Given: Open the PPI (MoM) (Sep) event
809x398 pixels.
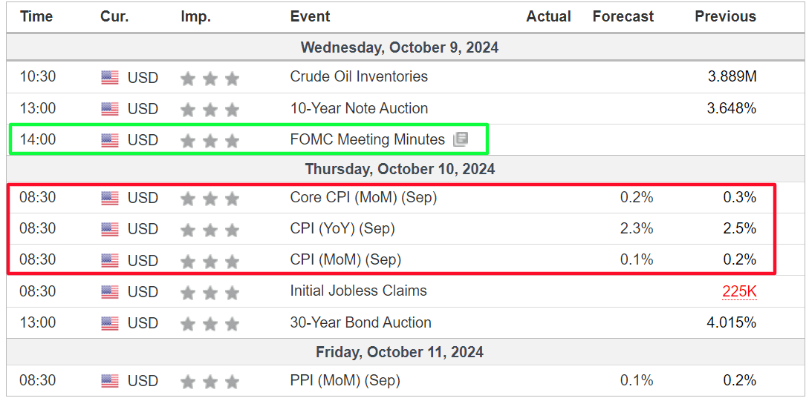Looking at the screenshot, I should [345, 381].
